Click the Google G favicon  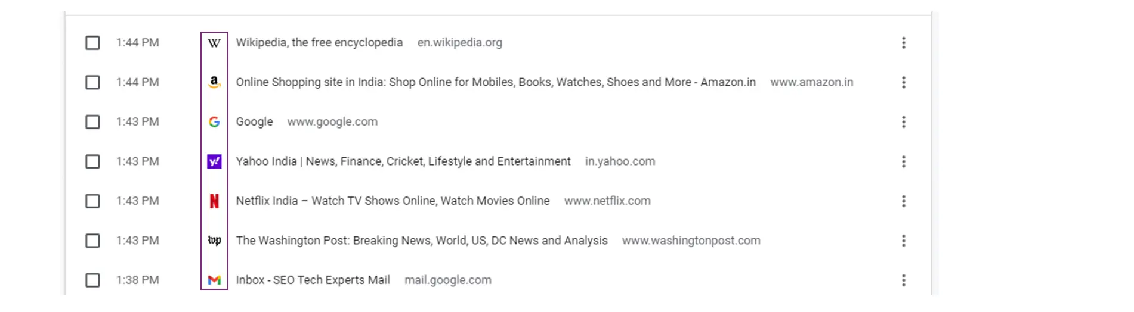tap(214, 122)
